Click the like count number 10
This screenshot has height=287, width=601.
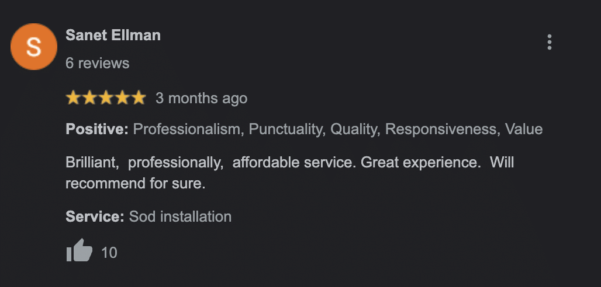coord(109,253)
